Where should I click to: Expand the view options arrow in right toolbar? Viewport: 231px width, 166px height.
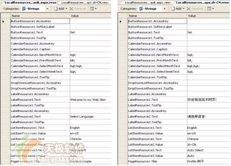[213, 9]
